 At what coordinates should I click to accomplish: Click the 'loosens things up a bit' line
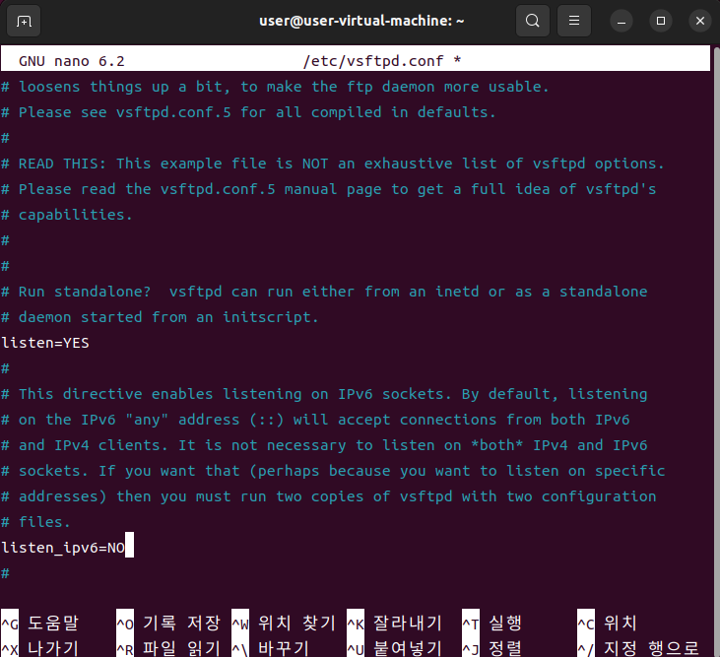[275, 87]
